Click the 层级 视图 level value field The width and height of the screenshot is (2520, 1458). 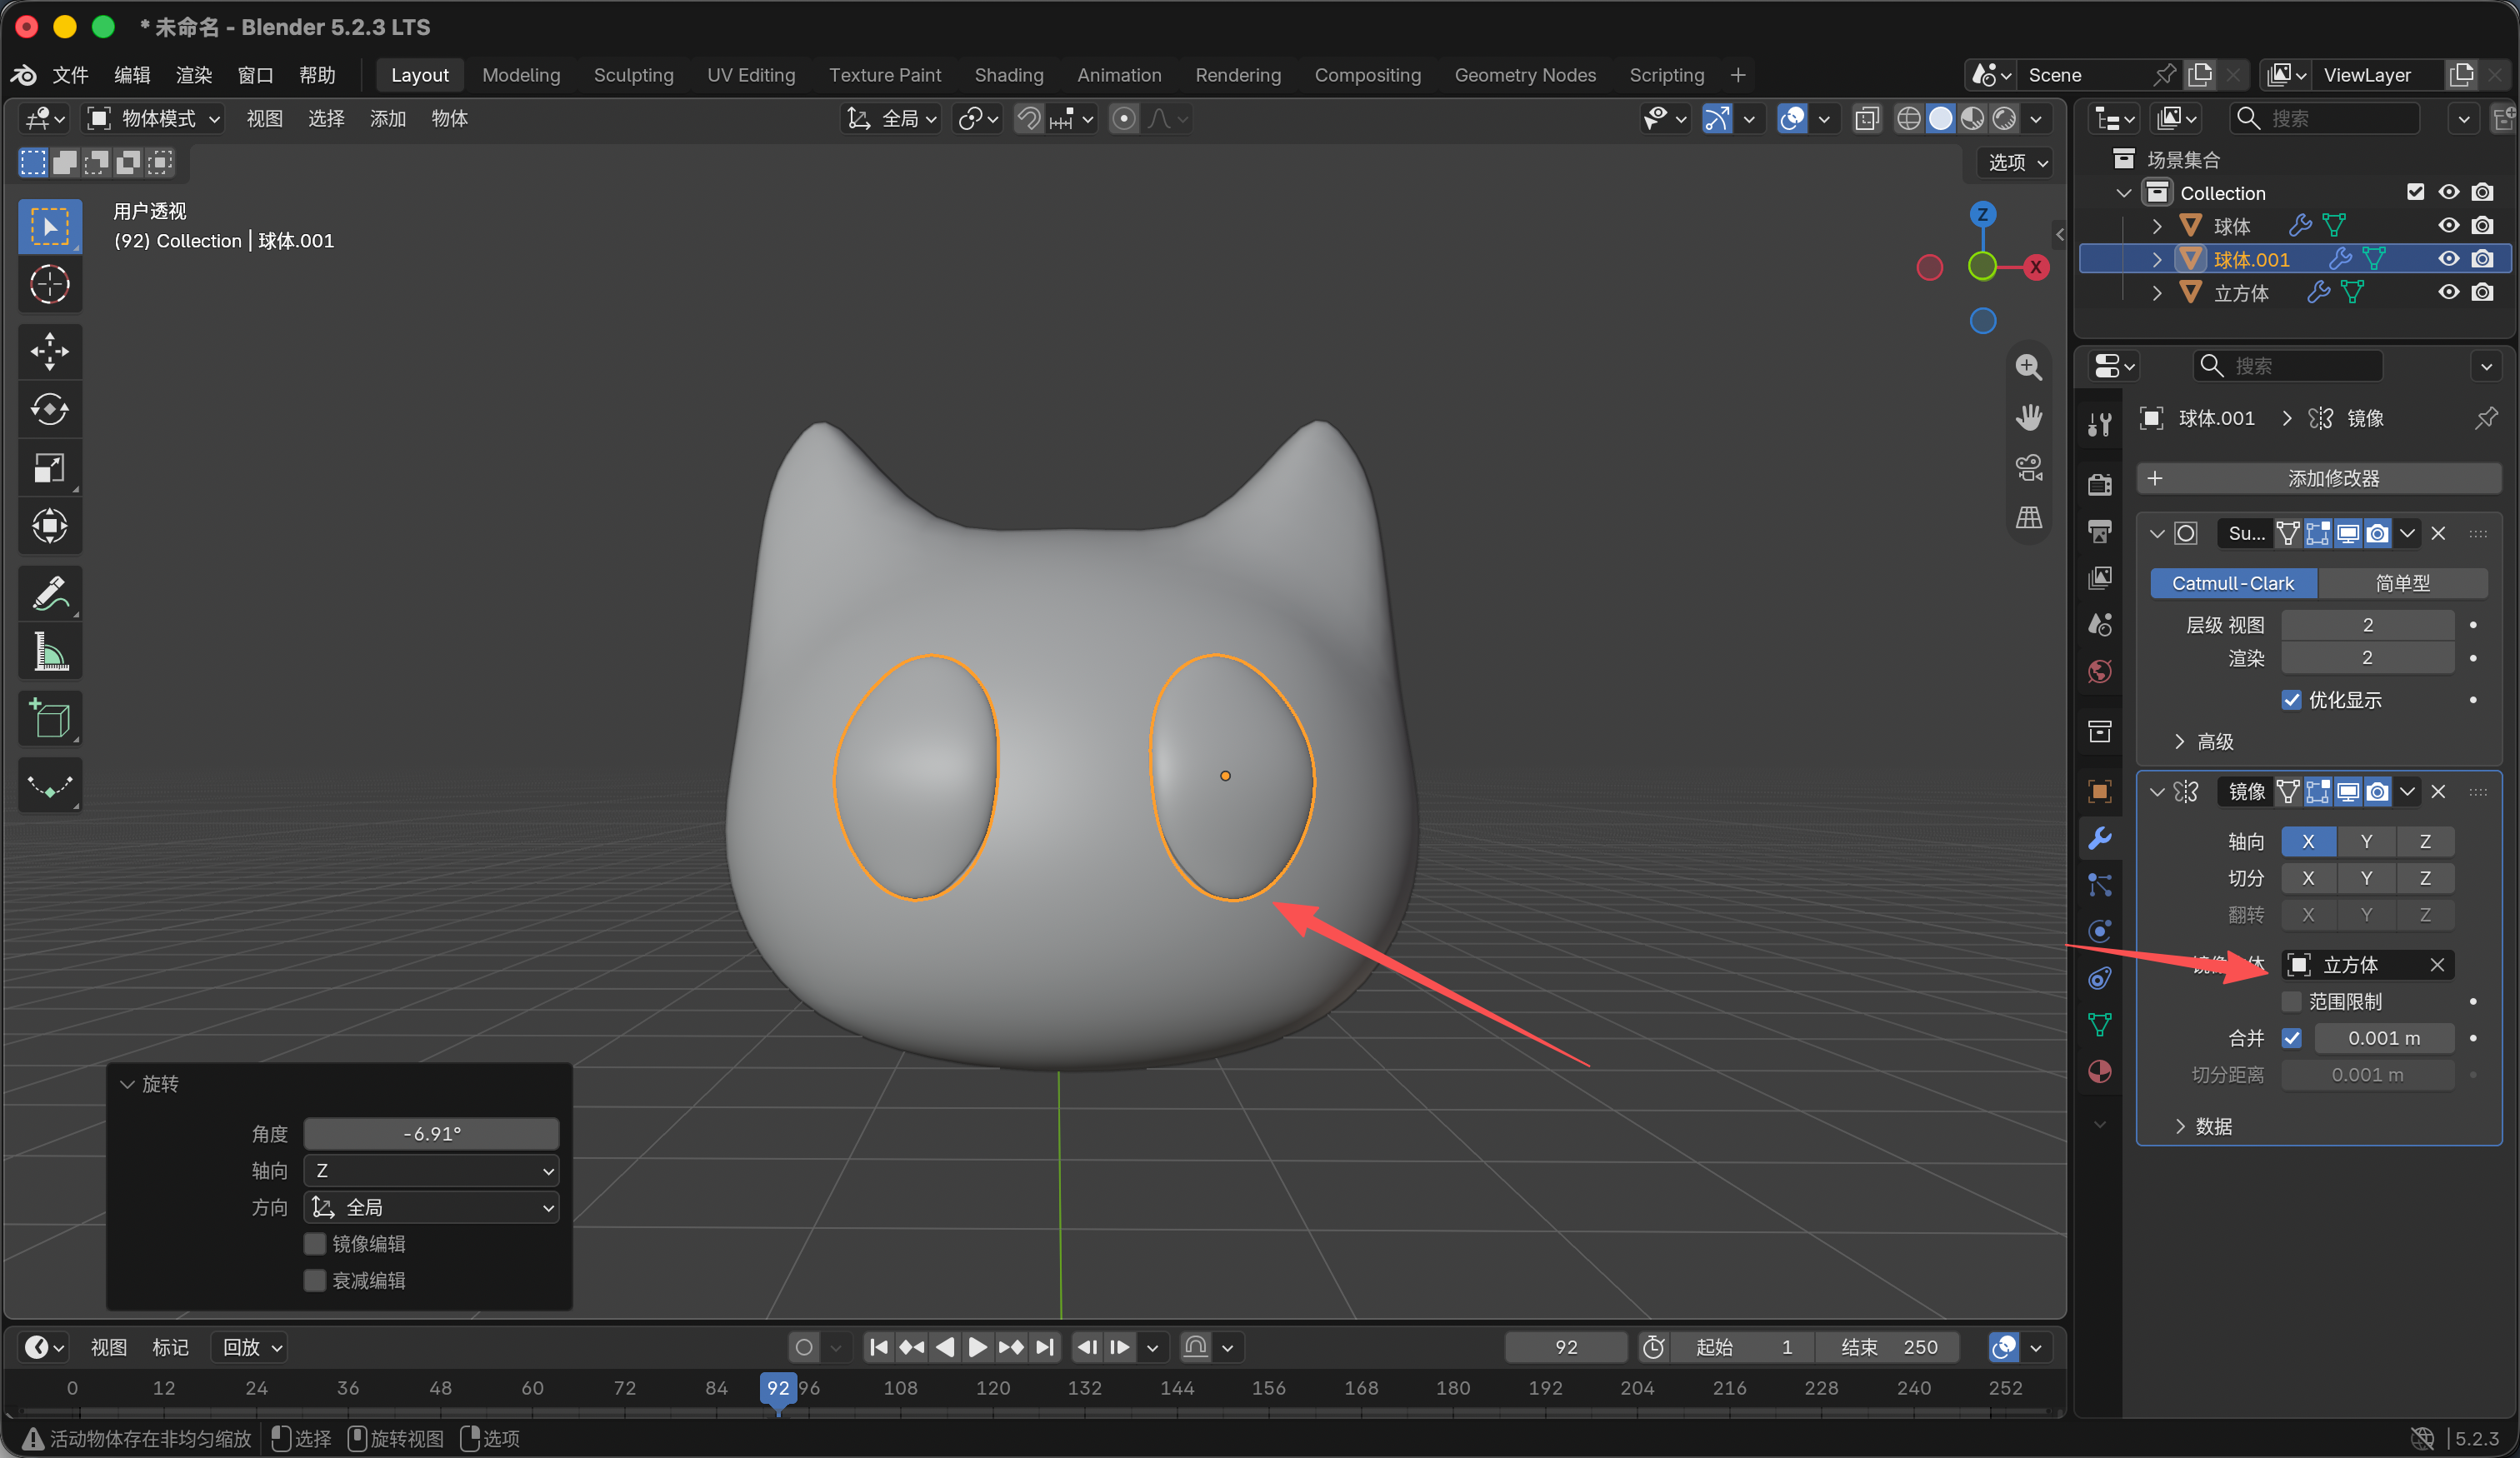coord(2367,625)
